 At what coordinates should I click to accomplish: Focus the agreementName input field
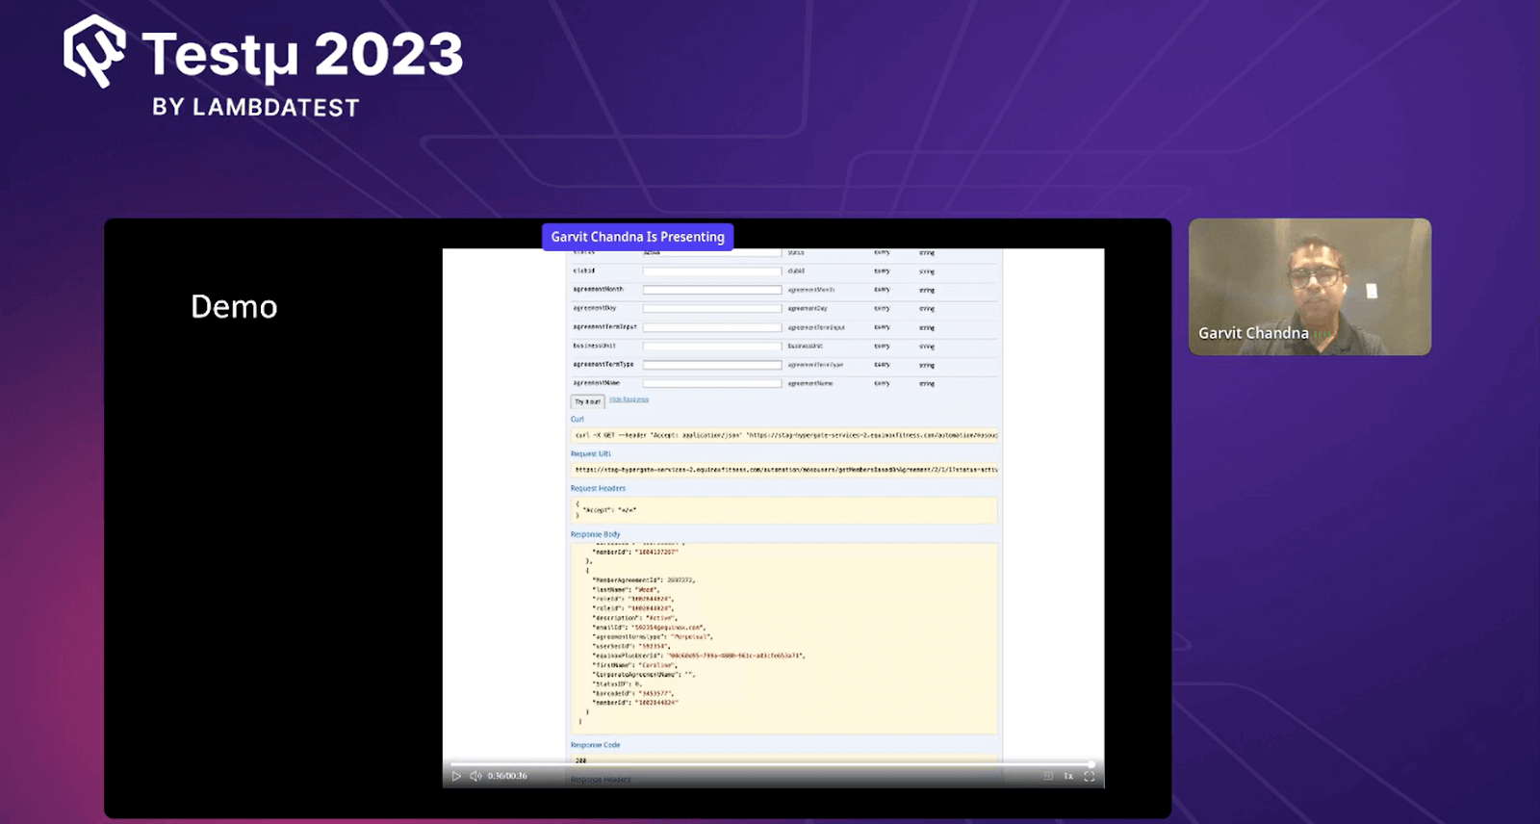[x=712, y=383]
